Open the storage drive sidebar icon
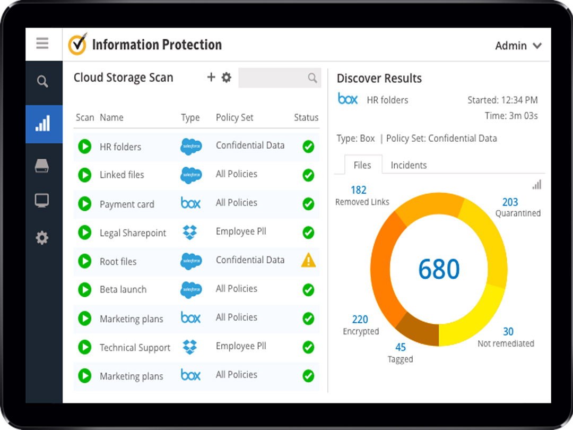This screenshot has height=430, width=573. click(x=42, y=166)
